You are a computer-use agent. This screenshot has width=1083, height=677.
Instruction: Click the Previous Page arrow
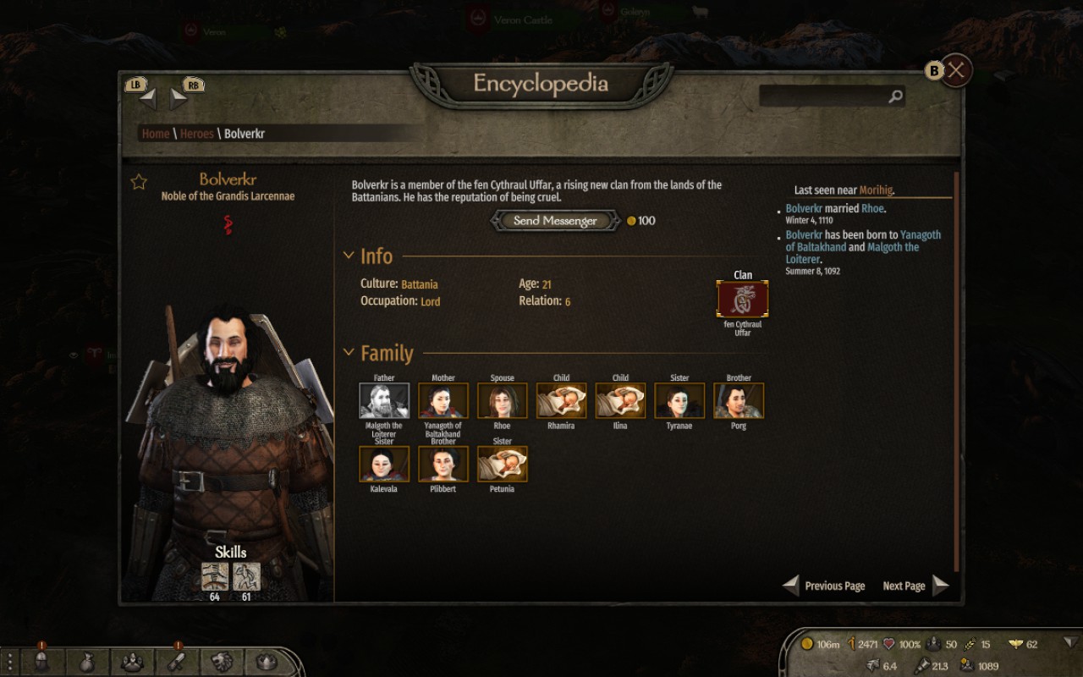(x=790, y=586)
